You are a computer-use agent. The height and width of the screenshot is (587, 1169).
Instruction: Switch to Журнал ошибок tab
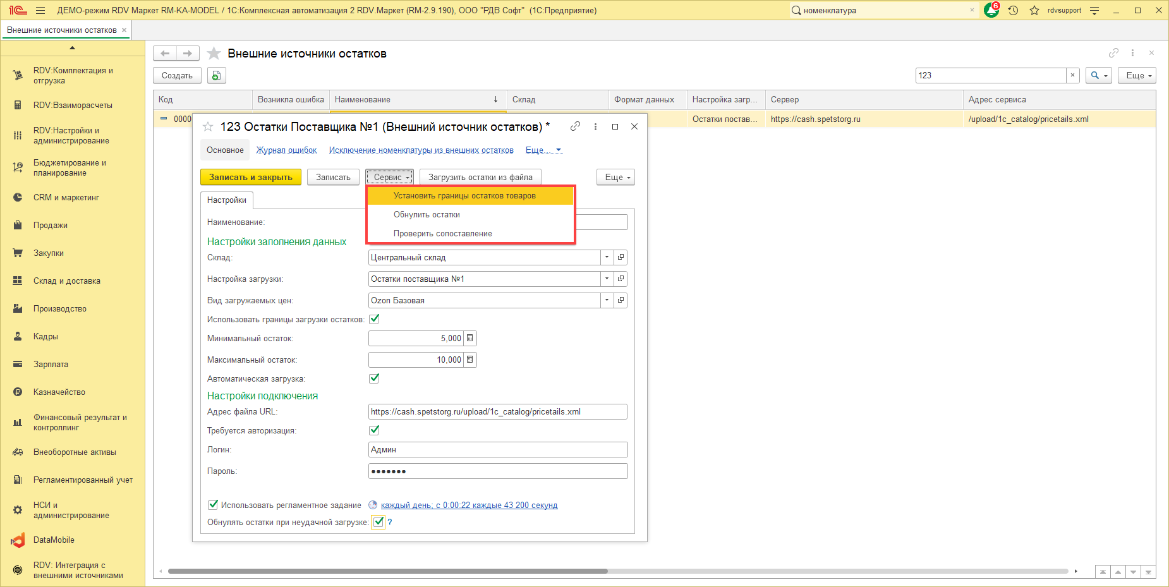[286, 150]
